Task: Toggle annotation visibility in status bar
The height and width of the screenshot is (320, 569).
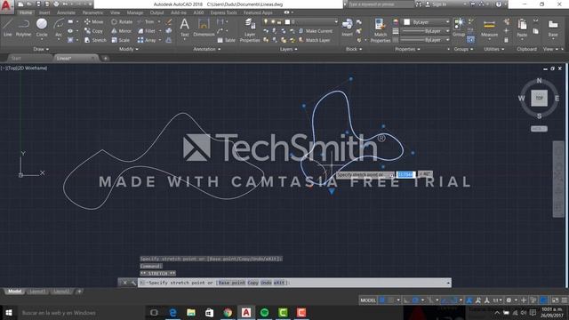Action: tap(469, 300)
